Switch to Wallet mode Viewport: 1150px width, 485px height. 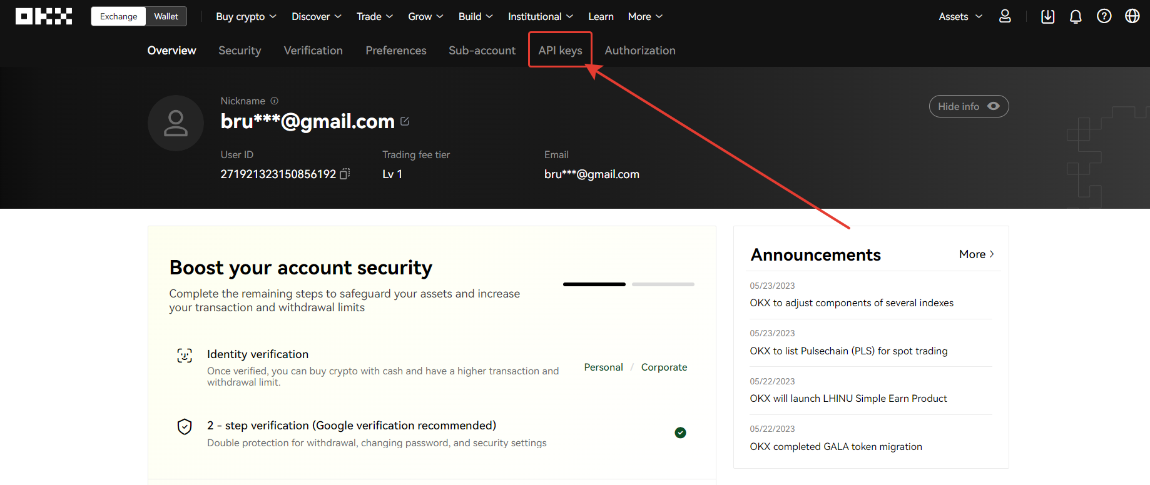tap(166, 16)
